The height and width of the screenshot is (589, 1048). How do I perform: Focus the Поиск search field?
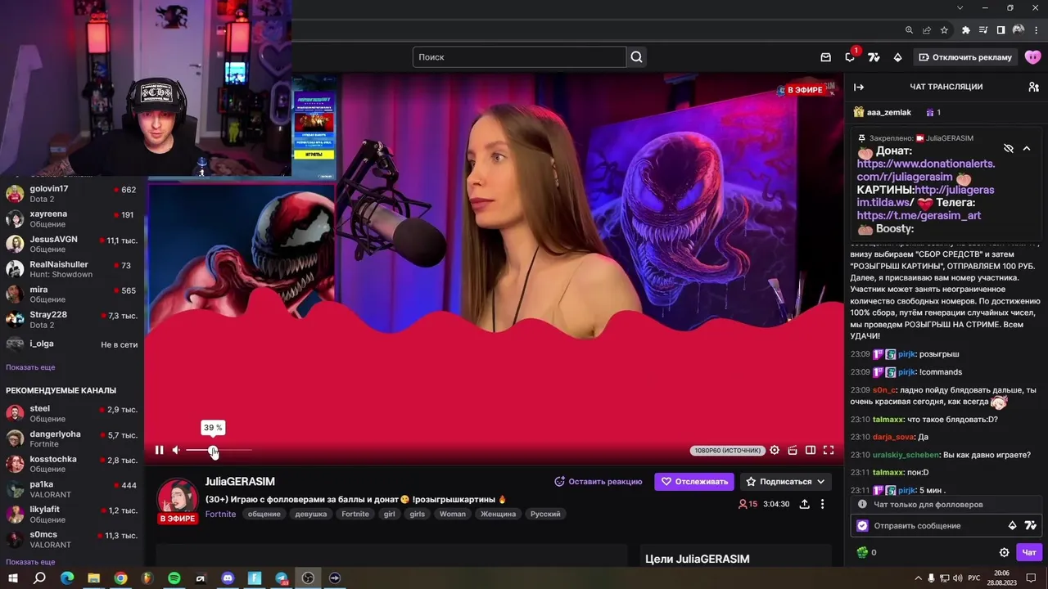tap(519, 57)
